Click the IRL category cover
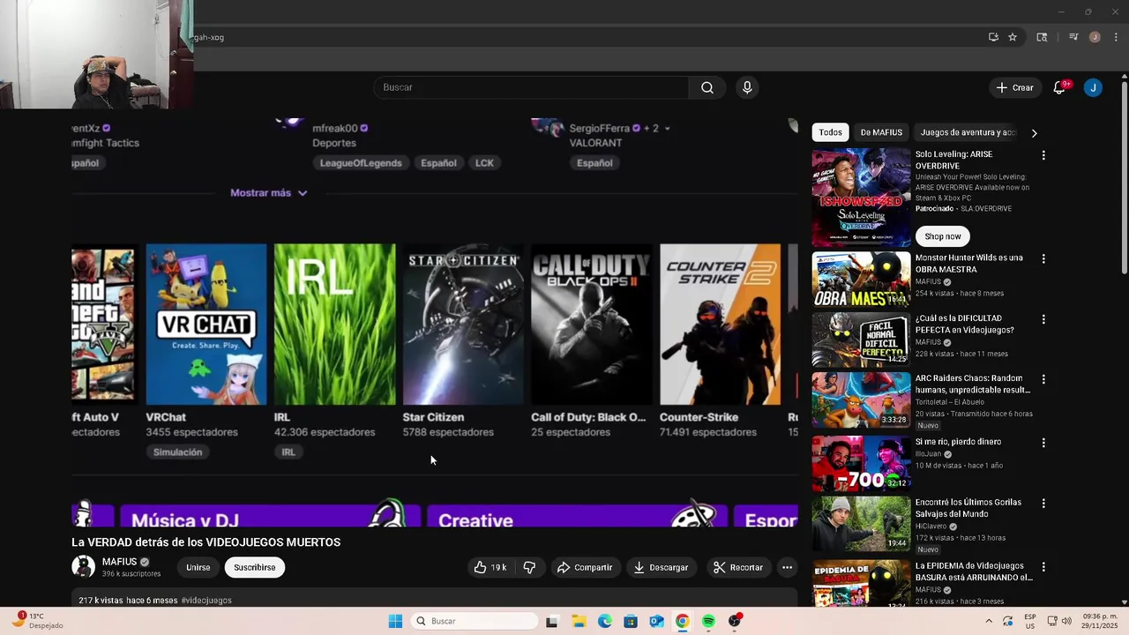Screen dimensions: 1129x635 pos(334,325)
